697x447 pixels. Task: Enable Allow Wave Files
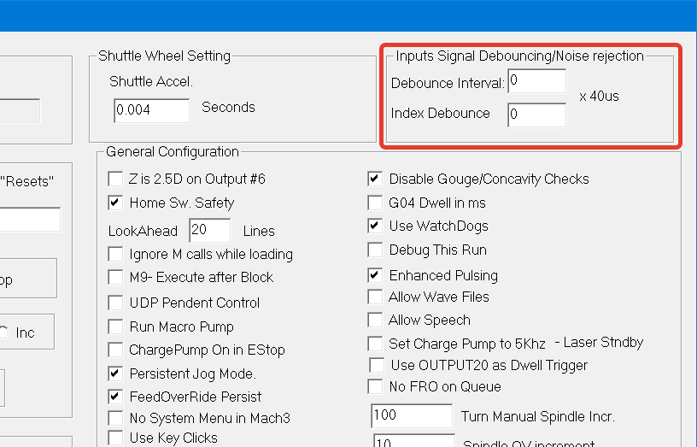click(374, 297)
